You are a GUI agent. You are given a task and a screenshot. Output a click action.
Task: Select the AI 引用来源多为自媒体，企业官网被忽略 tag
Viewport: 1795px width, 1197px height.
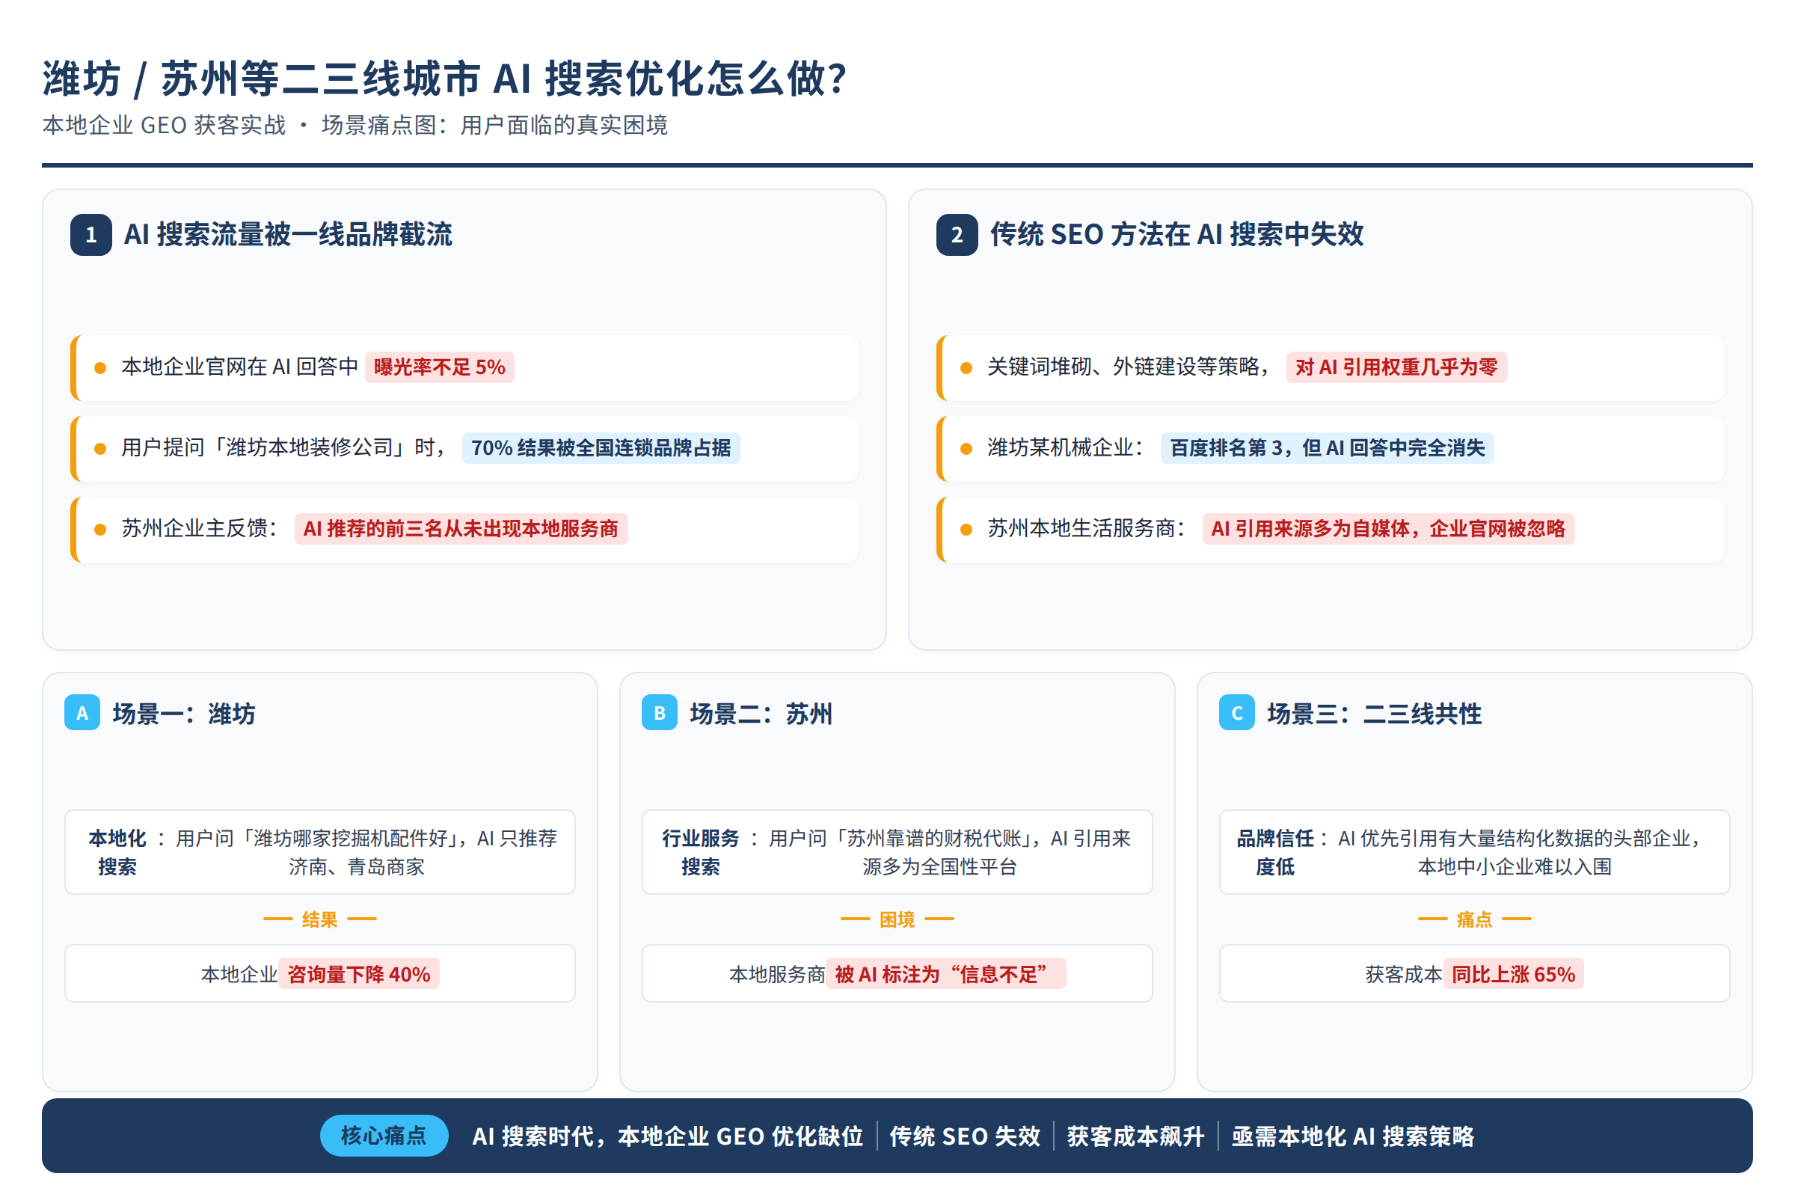(x=1388, y=529)
